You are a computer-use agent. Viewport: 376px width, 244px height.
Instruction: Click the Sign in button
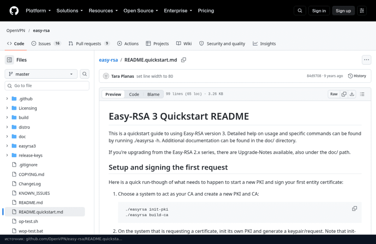[x=319, y=11]
